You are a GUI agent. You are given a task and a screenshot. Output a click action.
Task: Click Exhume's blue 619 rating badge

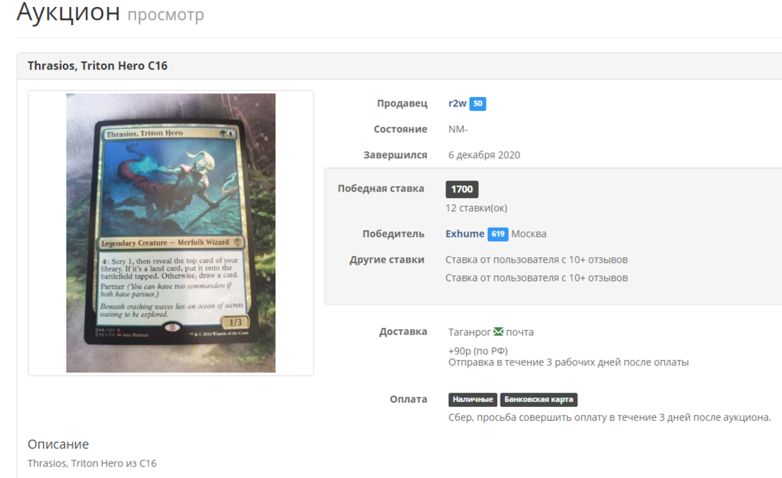point(497,233)
